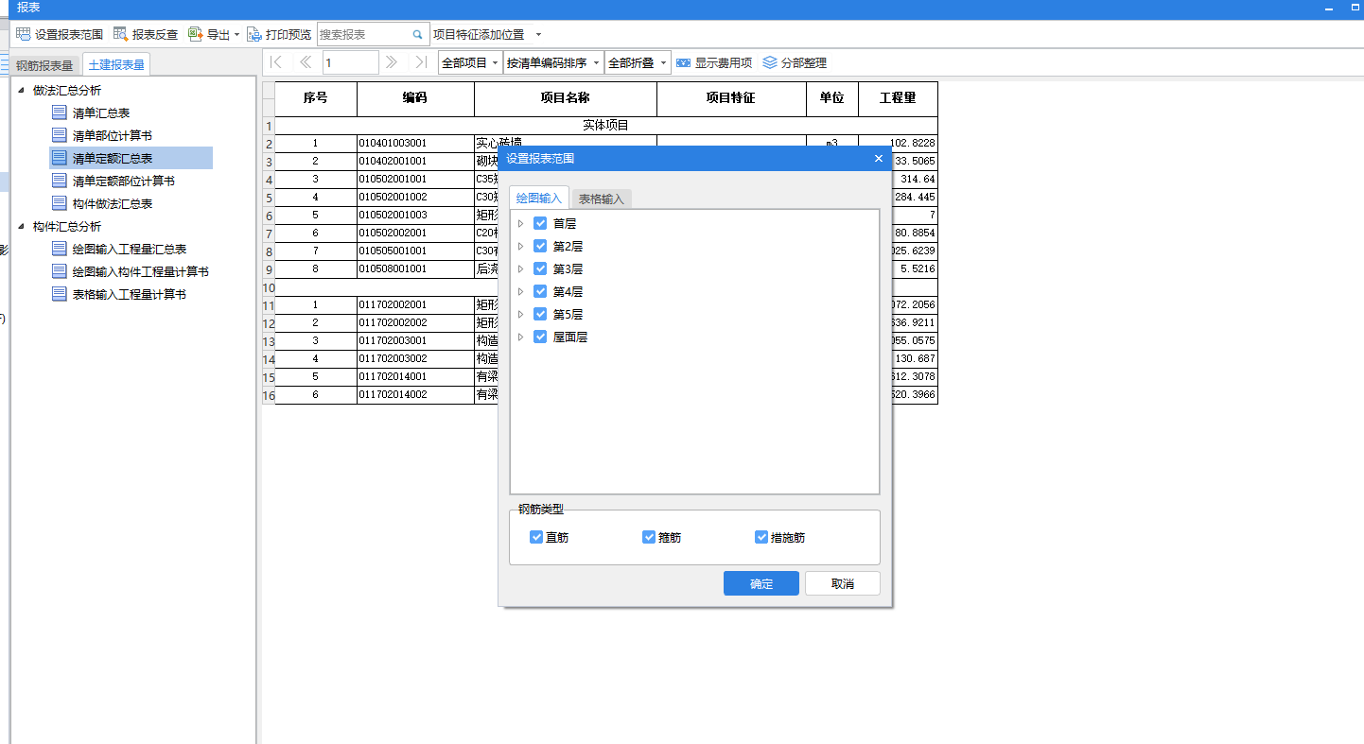Toggle the 第2层 checkbox
The width and height of the screenshot is (1364, 744).
[x=540, y=246]
